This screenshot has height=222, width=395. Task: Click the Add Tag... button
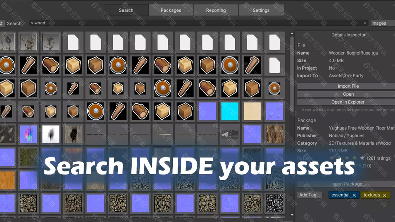pyautogui.click(x=310, y=195)
